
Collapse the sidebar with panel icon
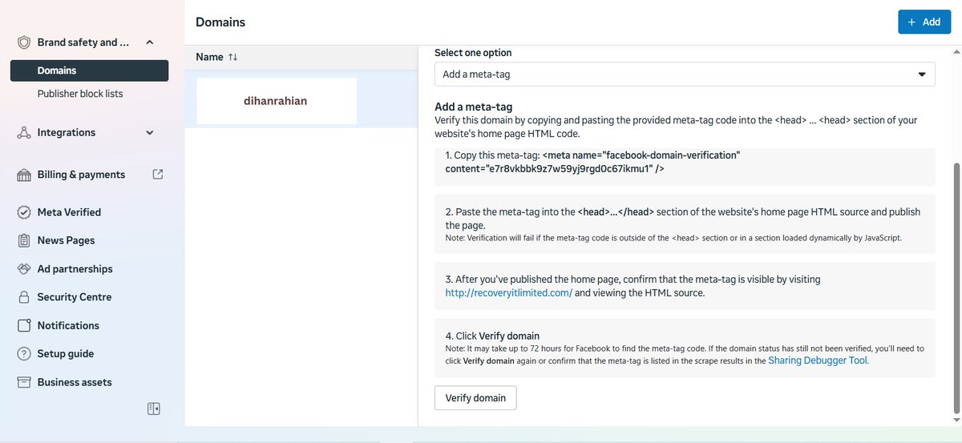coord(154,409)
